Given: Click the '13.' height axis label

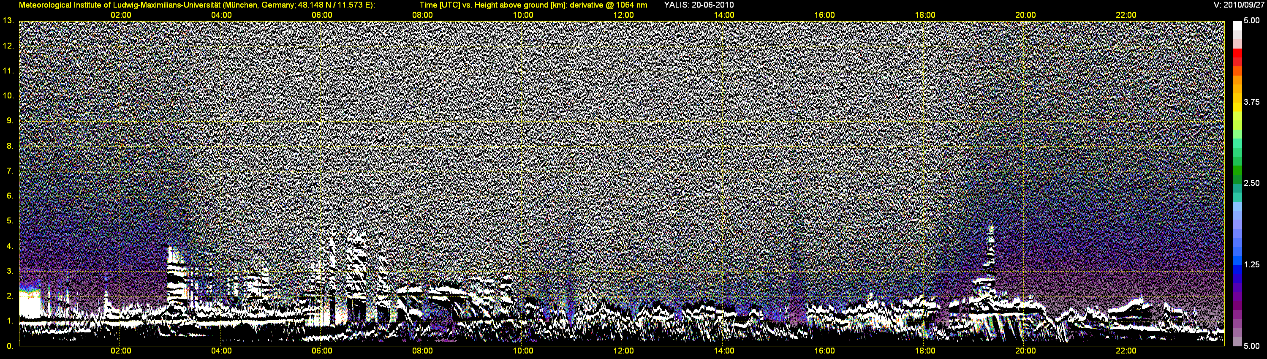Looking at the screenshot, I should [8, 21].
